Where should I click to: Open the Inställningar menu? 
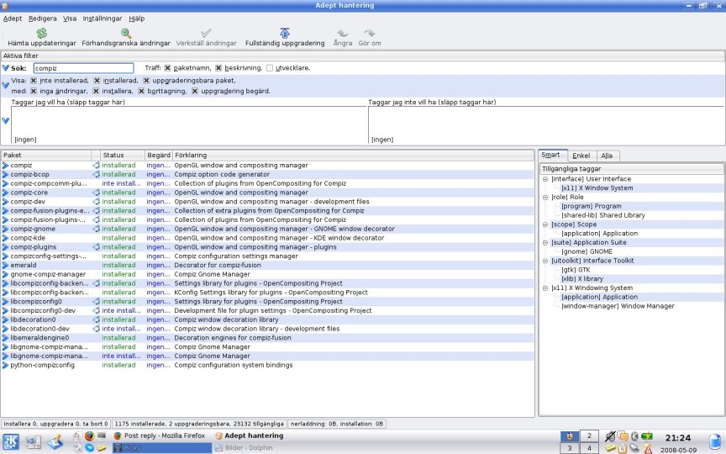103,18
